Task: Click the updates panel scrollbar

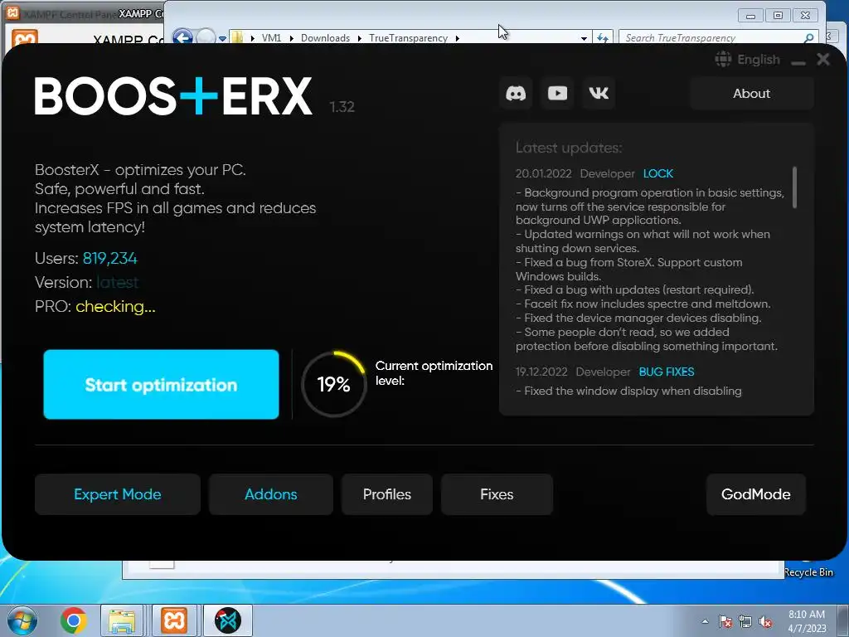Action: coord(794,187)
